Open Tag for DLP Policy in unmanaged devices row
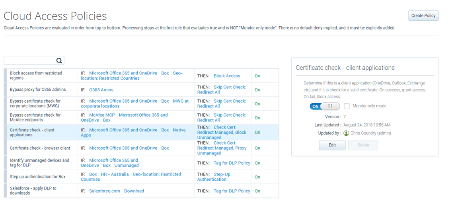 (232, 163)
